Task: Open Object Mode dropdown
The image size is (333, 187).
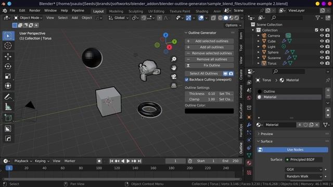Action: pos(28,18)
